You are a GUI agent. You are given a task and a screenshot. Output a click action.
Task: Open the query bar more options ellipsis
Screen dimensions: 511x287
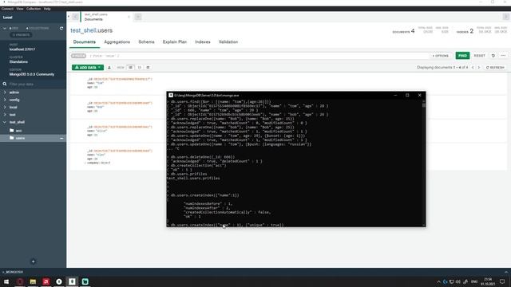click(503, 56)
